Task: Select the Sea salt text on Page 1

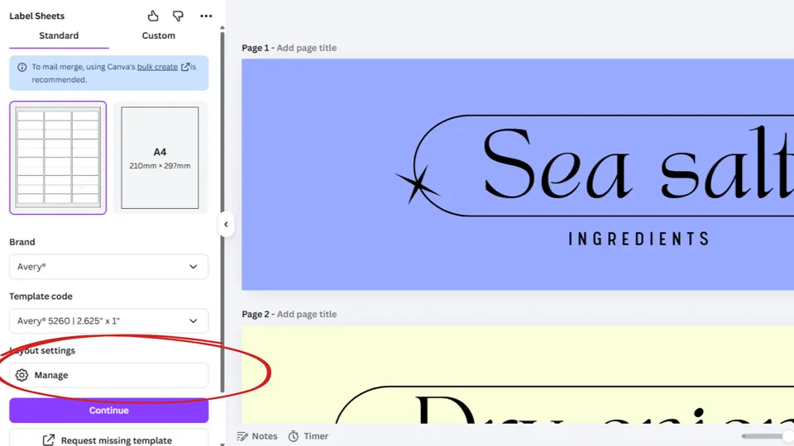Action: pyautogui.click(x=638, y=164)
